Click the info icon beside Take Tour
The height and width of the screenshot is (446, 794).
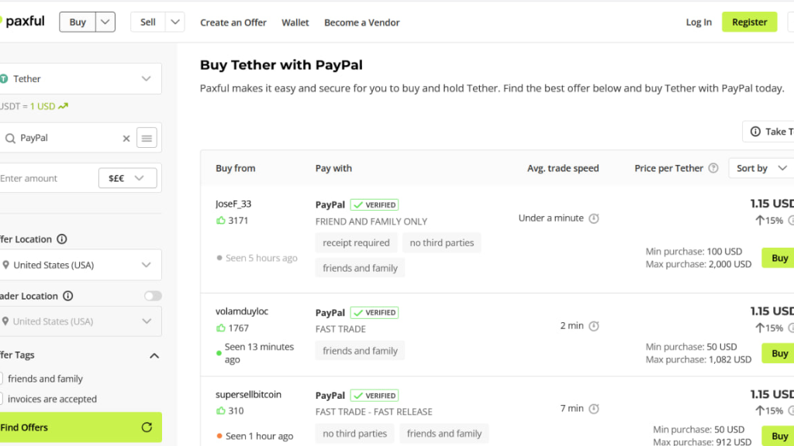(755, 132)
